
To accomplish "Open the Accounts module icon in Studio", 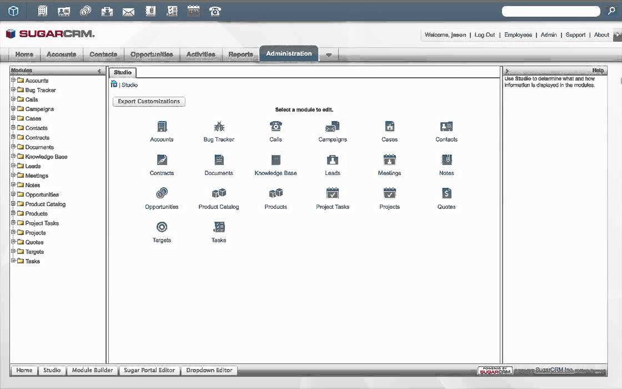I will 162,127.
